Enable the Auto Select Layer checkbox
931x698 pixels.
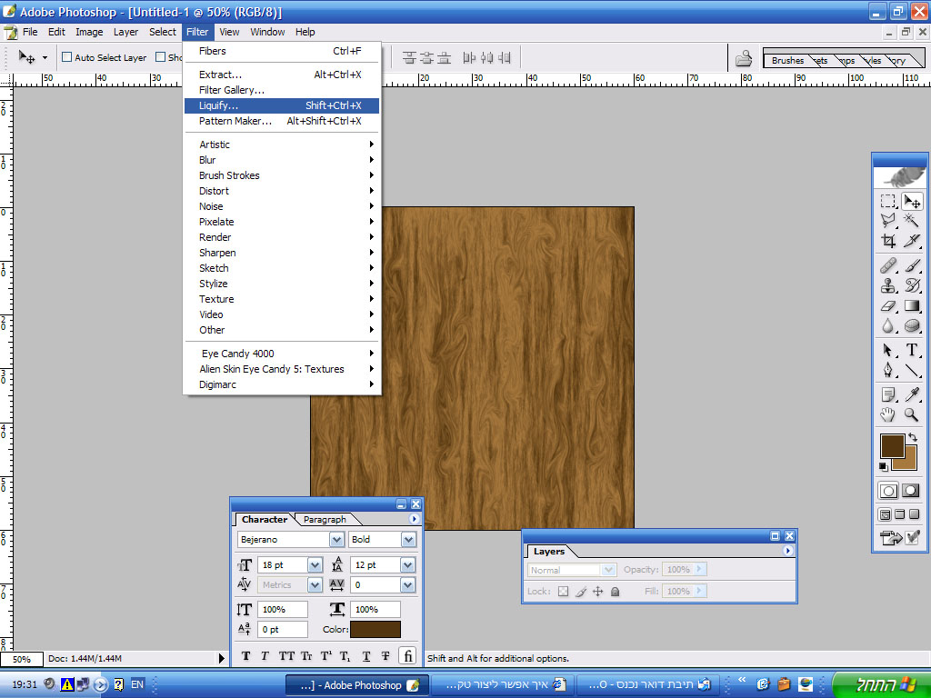click(66, 57)
